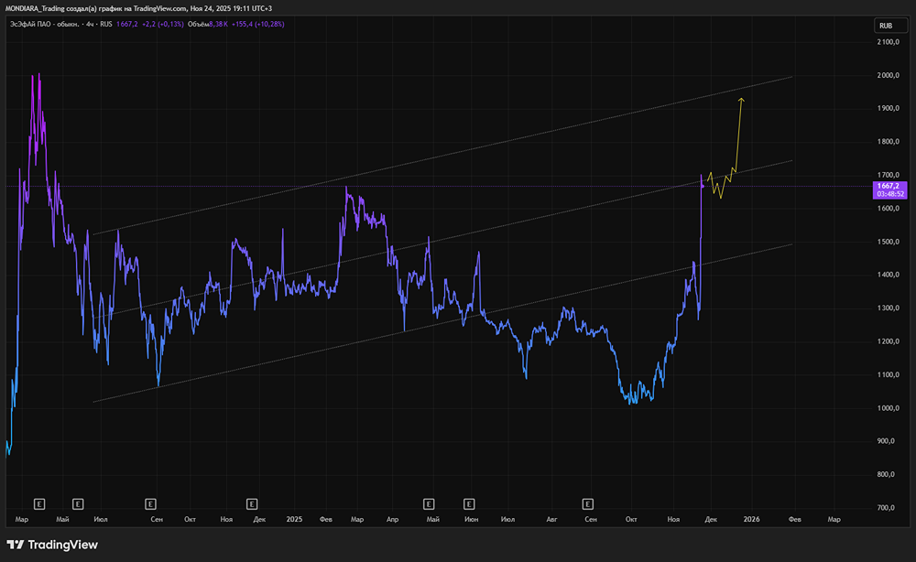Image resolution: width=916 pixels, height=562 pixels.
Task: Click the 1 800,0 price axis label
Action: [x=888, y=142]
